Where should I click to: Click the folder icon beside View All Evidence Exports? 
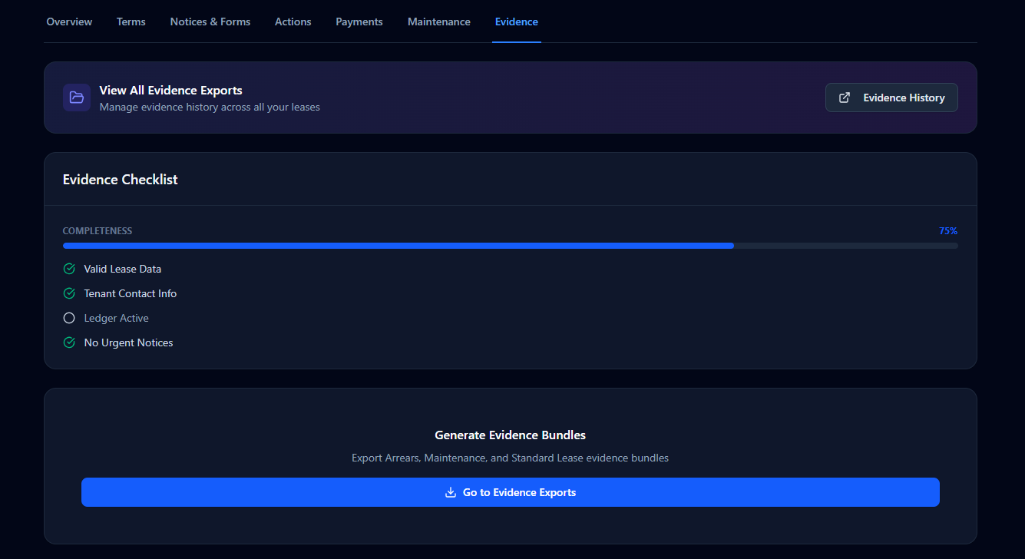[x=76, y=98]
